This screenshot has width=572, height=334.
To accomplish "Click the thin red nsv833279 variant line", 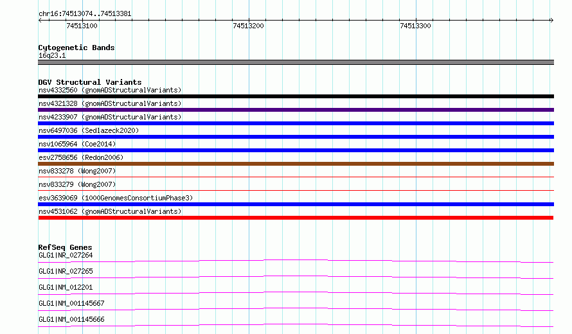I will point(296,190).
